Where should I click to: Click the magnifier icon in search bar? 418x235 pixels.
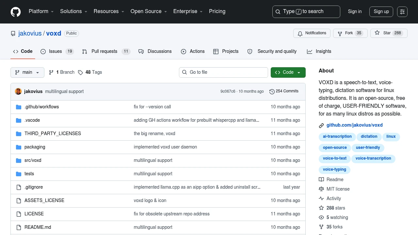[x=278, y=12]
